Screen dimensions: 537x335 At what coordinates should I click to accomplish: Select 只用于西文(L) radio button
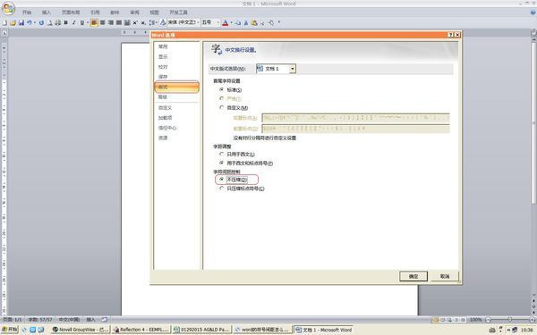(x=222, y=155)
